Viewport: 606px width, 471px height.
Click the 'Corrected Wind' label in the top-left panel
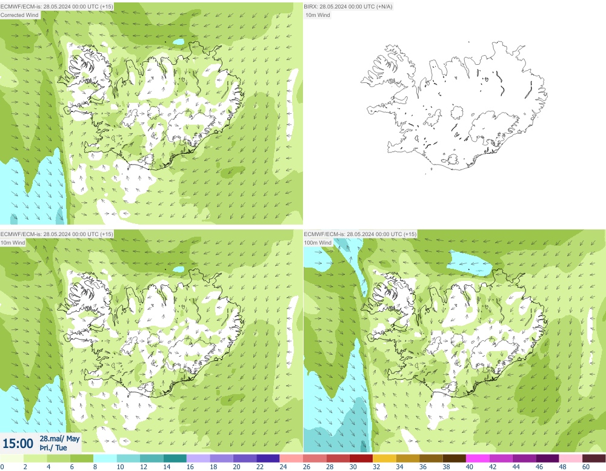(x=20, y=15)
